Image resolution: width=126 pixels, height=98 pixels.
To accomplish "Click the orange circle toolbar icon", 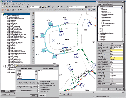I will [x=3, y=10].
